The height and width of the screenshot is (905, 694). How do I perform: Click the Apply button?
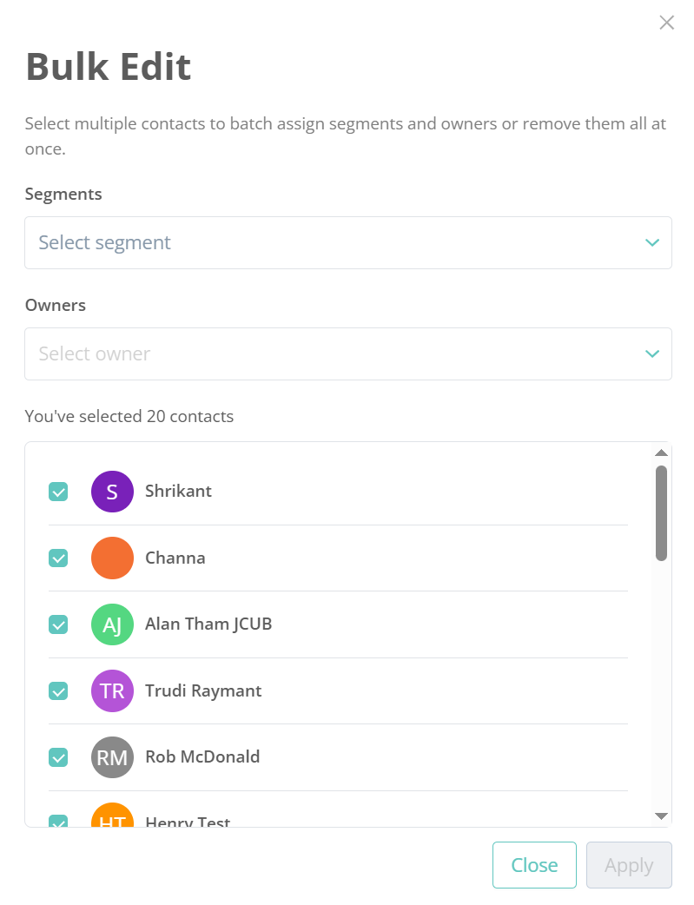[x=629, y=865]
